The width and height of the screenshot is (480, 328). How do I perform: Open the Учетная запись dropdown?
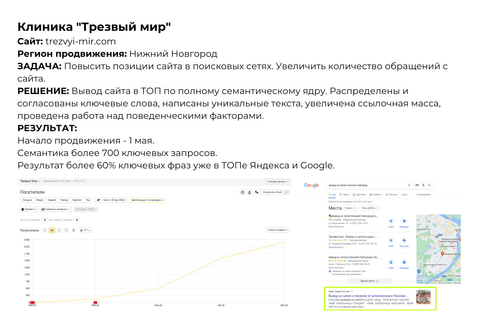coord(277,181)
